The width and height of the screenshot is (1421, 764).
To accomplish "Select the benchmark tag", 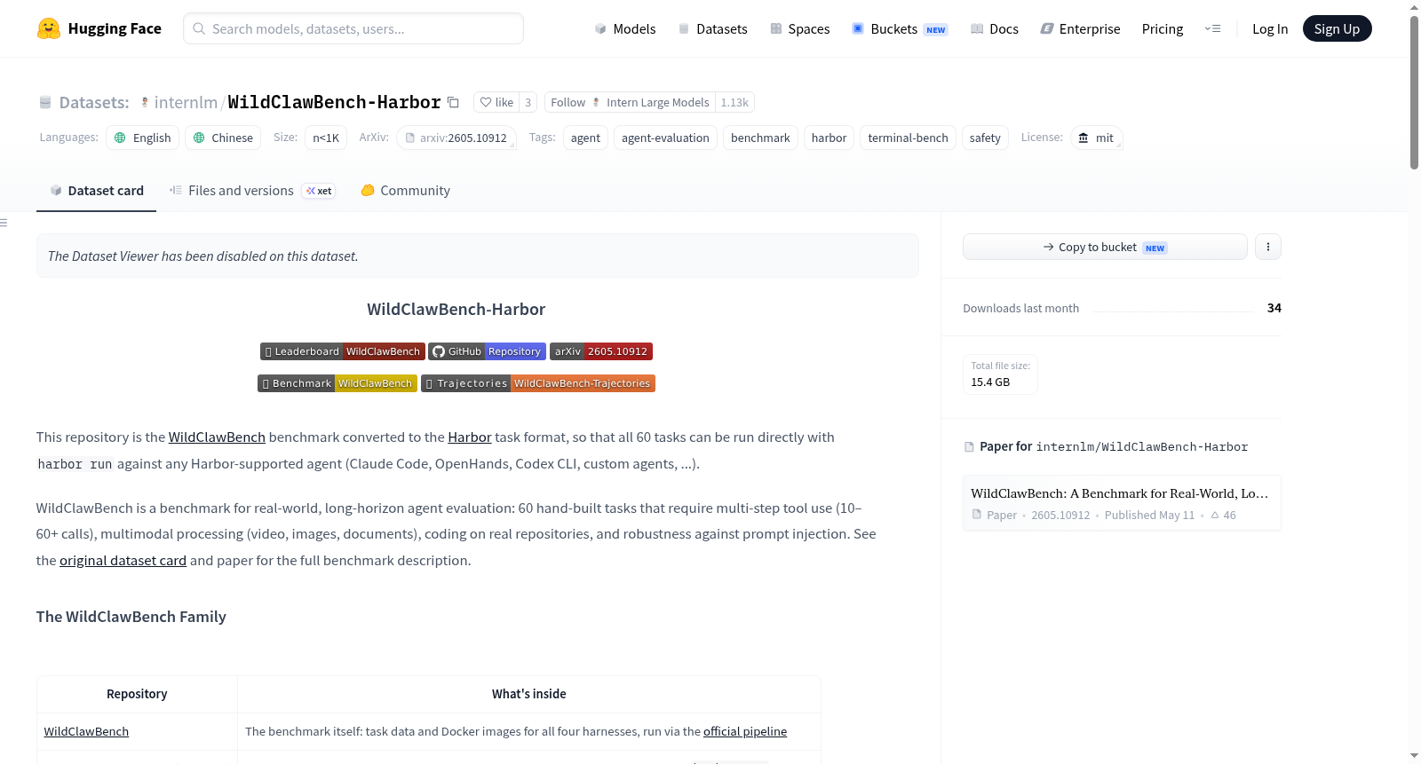I will tap(760, 138).
